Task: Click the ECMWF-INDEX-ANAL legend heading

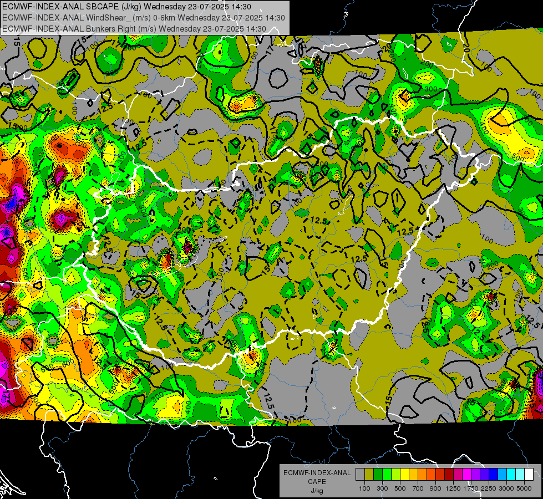Action: (x=317, y=473)
